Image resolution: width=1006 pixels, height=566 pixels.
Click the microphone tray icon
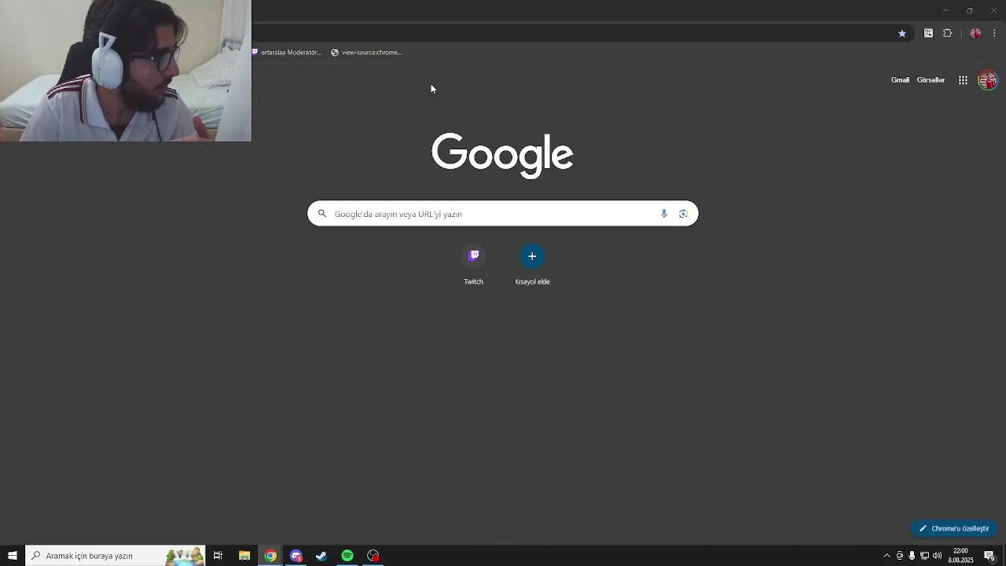(x=912, y=556)
